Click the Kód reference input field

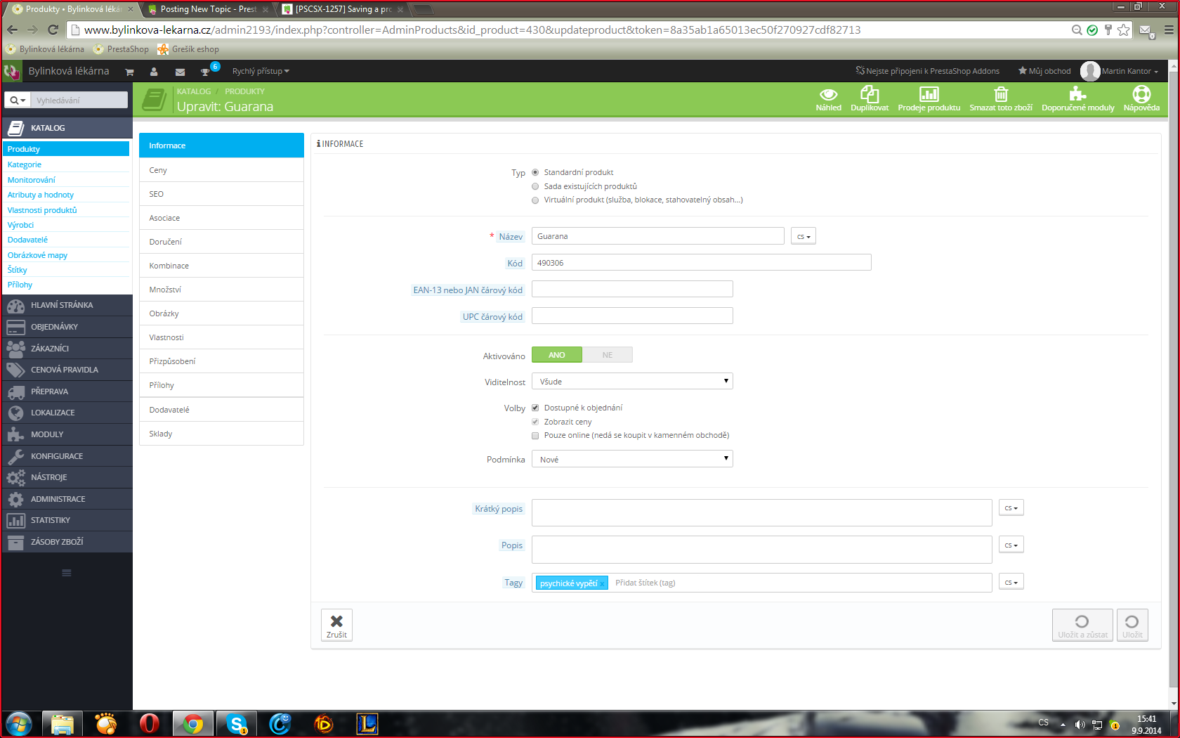click(701, 263)
